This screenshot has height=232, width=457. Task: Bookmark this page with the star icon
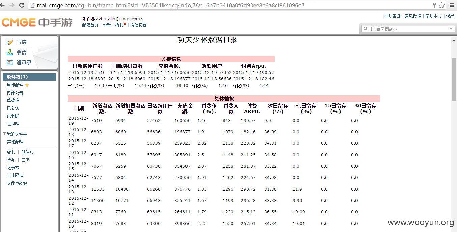441,5
